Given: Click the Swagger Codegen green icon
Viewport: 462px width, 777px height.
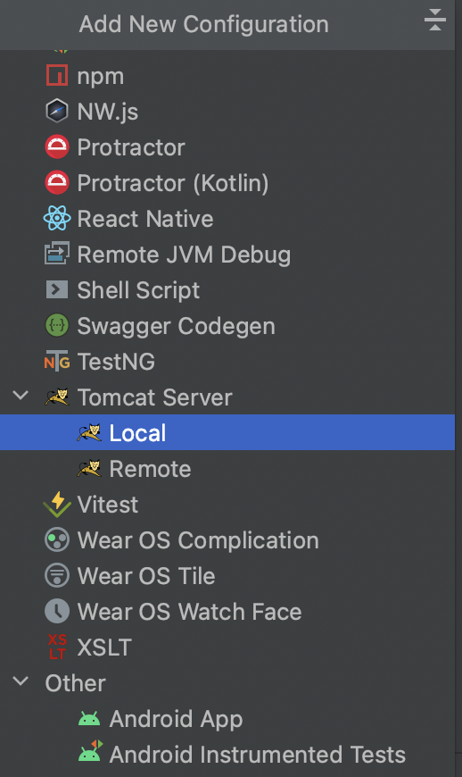Looking at the screenshot, I should click(57, 326).
